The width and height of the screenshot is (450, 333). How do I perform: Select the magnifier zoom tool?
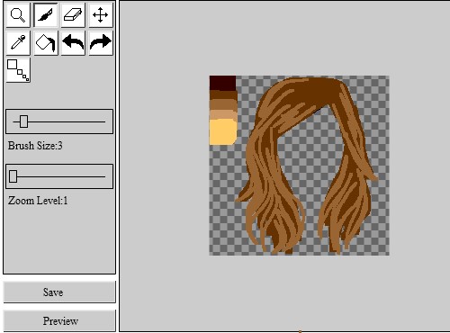[x=18, y=14]
